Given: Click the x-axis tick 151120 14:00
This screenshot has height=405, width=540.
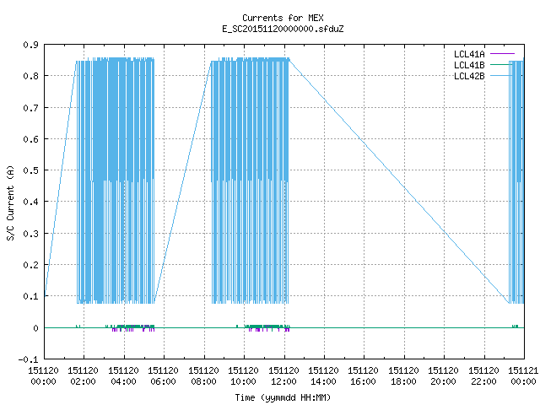Looking at the screenshot, I should [323, 376].
